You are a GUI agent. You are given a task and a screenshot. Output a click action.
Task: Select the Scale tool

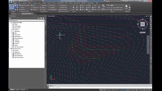click(88, 10)
